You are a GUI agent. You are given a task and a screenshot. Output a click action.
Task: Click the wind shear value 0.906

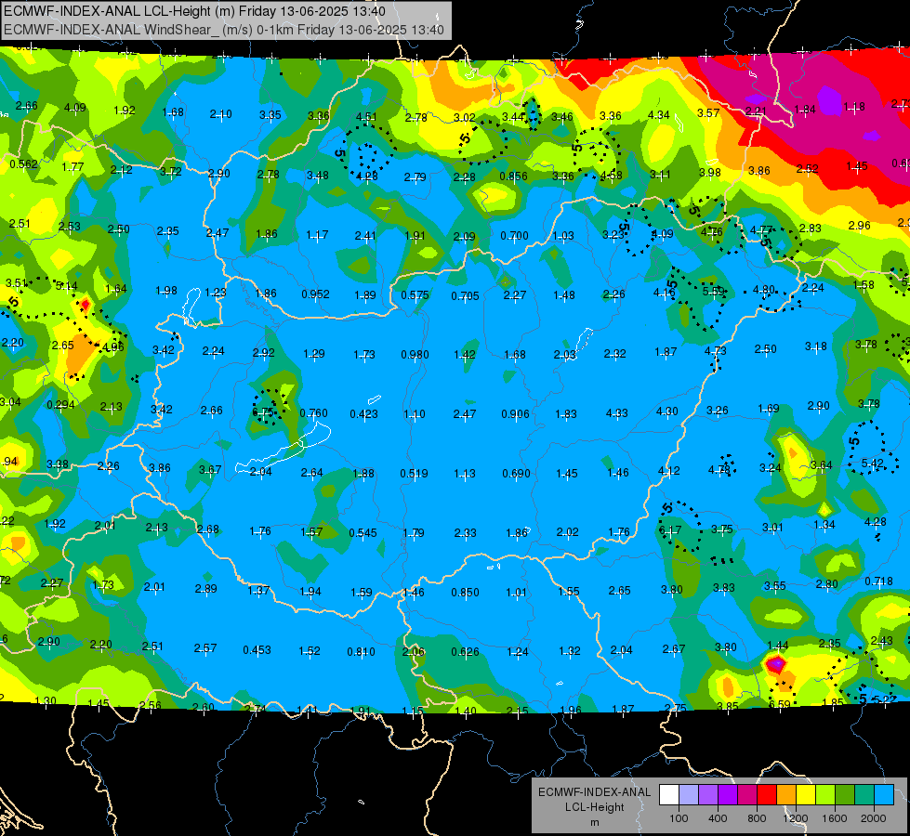point(515,413)
